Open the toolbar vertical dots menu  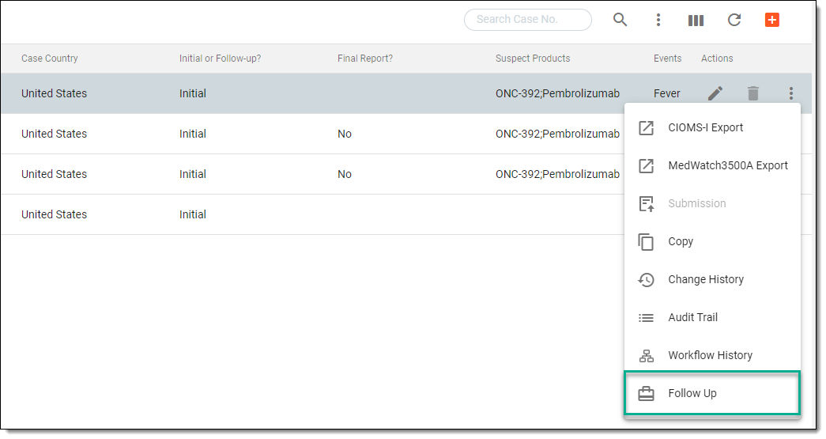pos(658,20)
